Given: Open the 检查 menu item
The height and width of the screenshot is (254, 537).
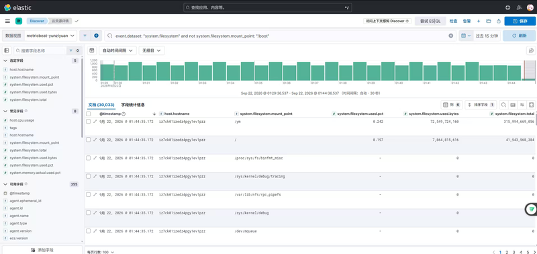Looking at the screenshot, I should click(453, 21).
